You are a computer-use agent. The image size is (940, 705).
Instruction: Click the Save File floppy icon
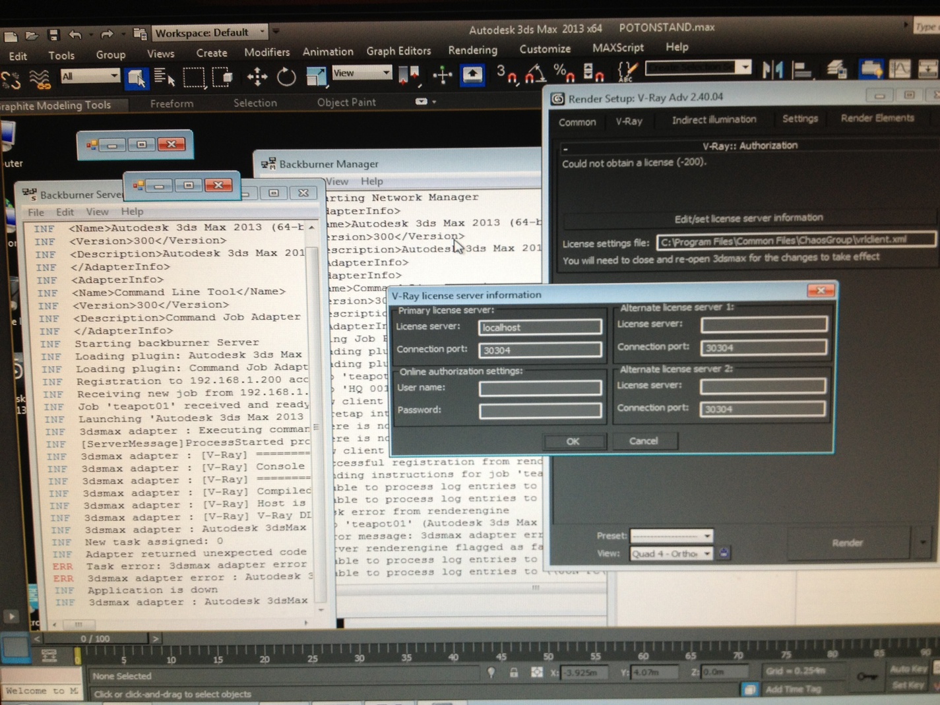click(x=53, y=35)
